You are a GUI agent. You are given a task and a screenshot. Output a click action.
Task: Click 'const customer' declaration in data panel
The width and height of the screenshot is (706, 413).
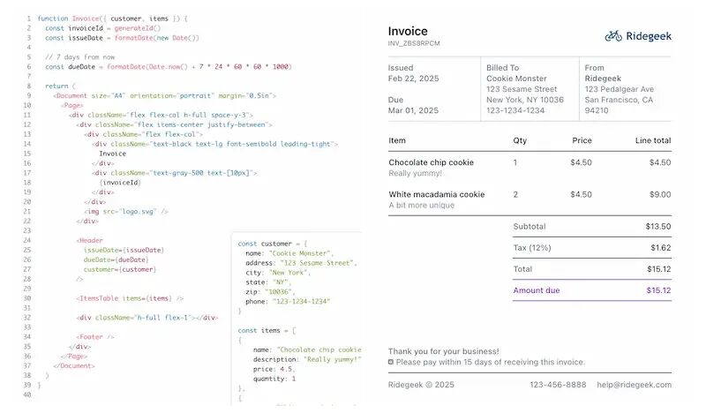pyautogui.click(x=273, y=244)
